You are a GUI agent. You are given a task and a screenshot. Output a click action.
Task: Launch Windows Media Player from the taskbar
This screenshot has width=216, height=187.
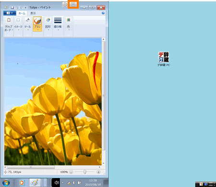[22, 183]
